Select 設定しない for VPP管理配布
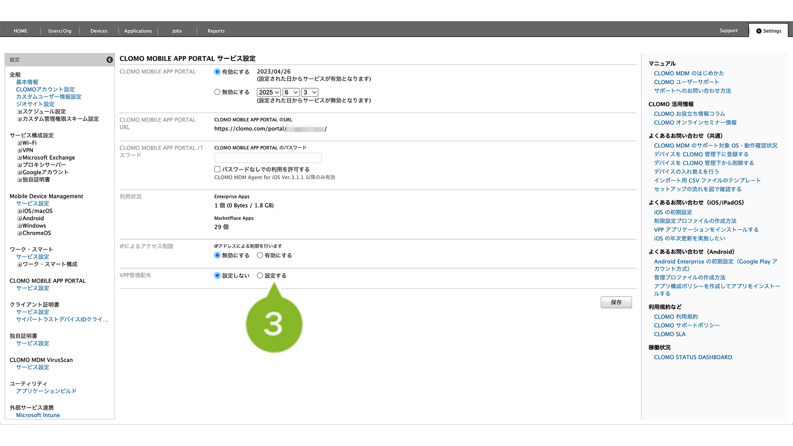793x446 pixels. point(217,276)
